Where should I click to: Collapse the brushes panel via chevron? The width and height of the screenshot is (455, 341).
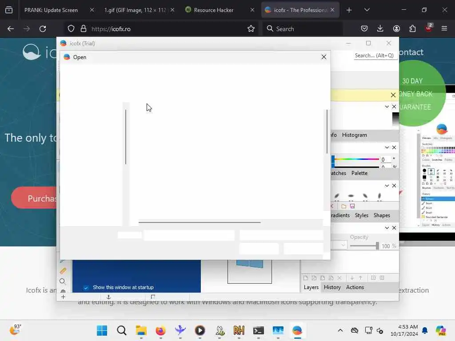pos(387,186)
